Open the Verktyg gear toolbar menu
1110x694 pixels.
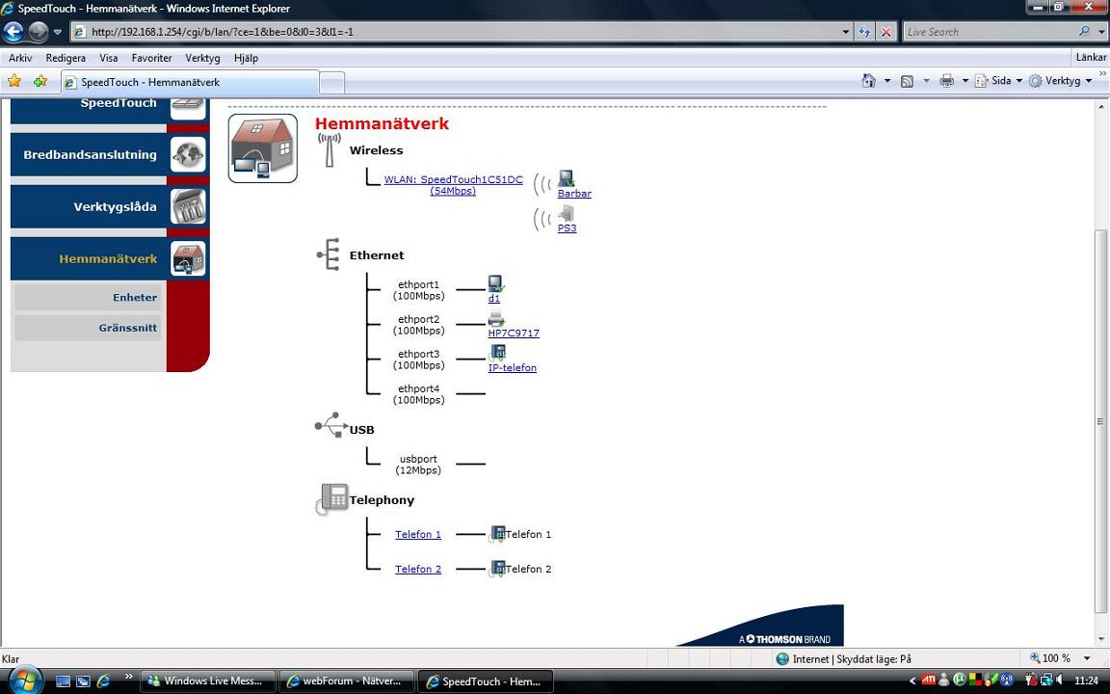(1060, 81)
